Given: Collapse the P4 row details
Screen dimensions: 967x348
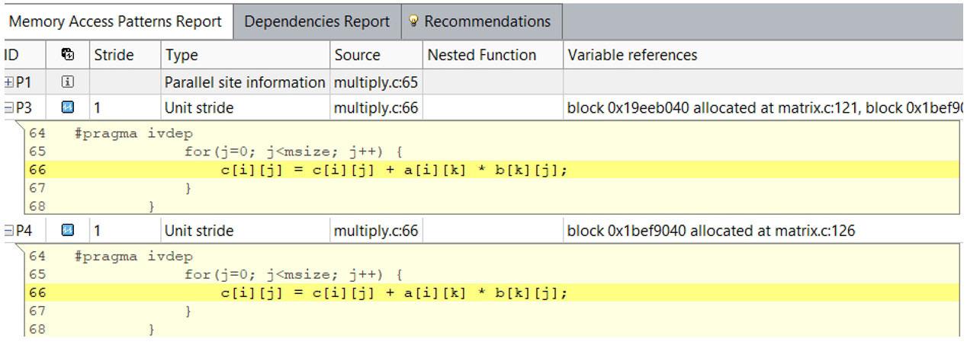Looking at the screenshot, I should [x=8, y=230].
